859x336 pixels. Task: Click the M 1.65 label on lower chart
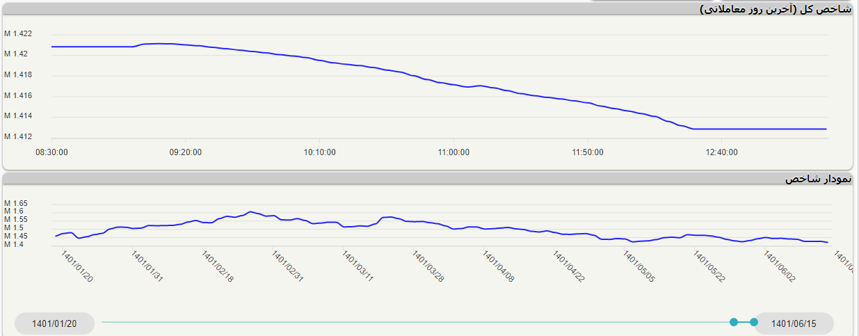click(15, 203)
